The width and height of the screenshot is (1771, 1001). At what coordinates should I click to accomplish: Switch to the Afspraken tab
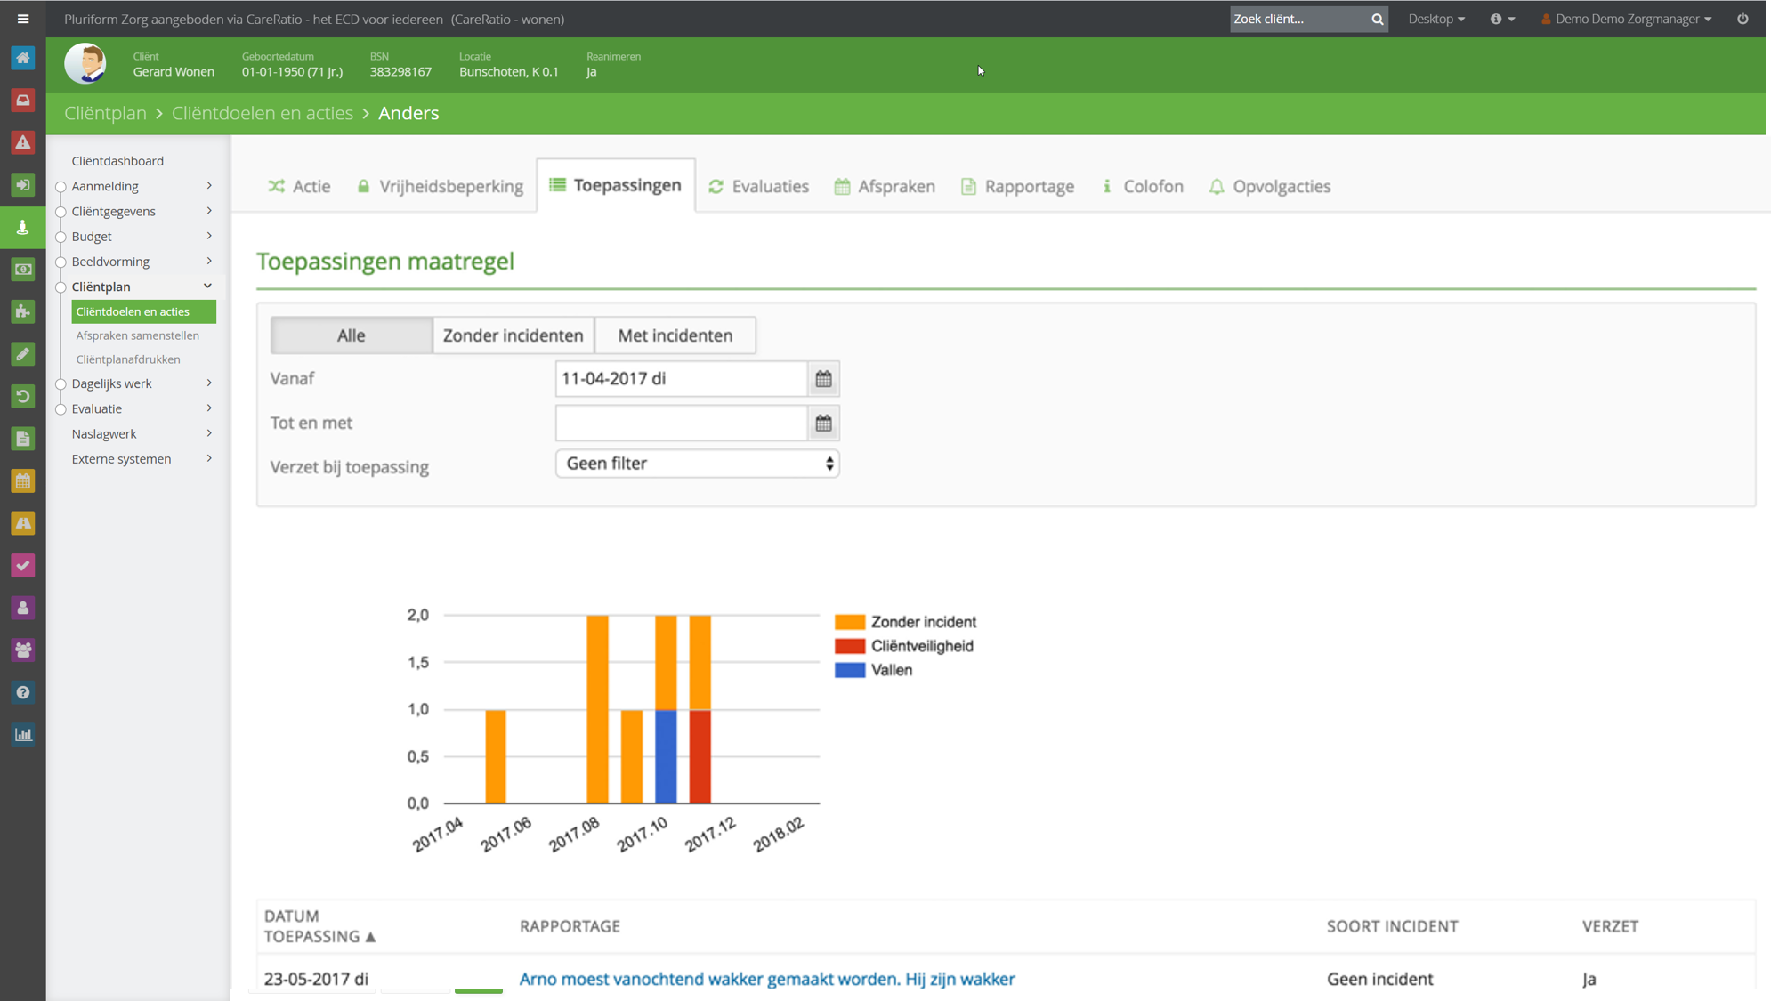click(885, 186)
